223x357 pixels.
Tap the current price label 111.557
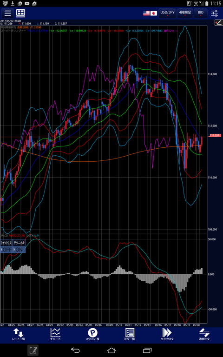(x=215, y=135)
